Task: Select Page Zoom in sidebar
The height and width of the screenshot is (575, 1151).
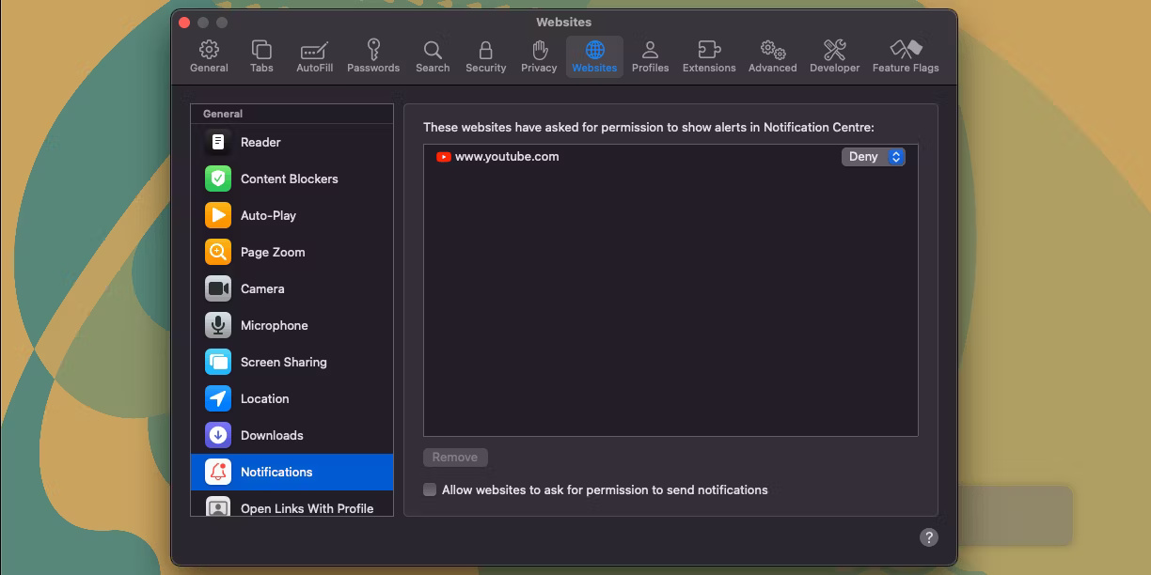Action: [x=272, y=252]
